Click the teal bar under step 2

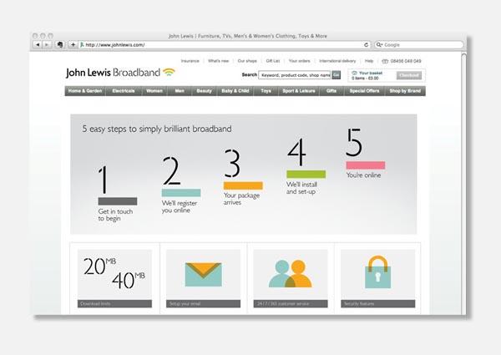pos(181,193)
